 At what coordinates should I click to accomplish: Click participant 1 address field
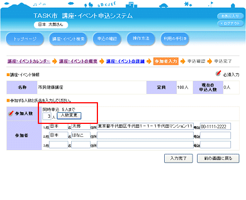coord(145,126)
